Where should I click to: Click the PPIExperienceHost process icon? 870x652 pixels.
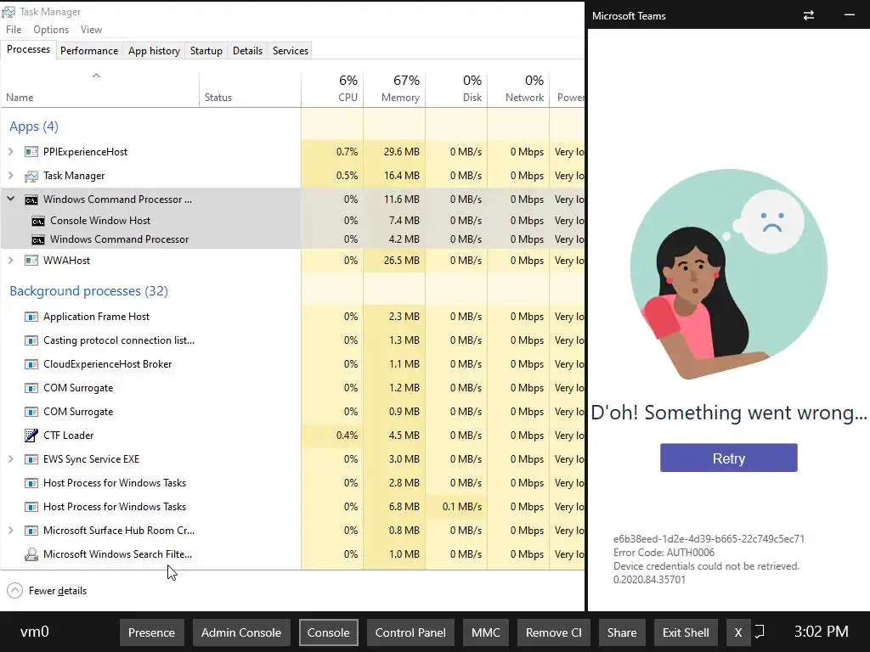click(x=31, y=152)
